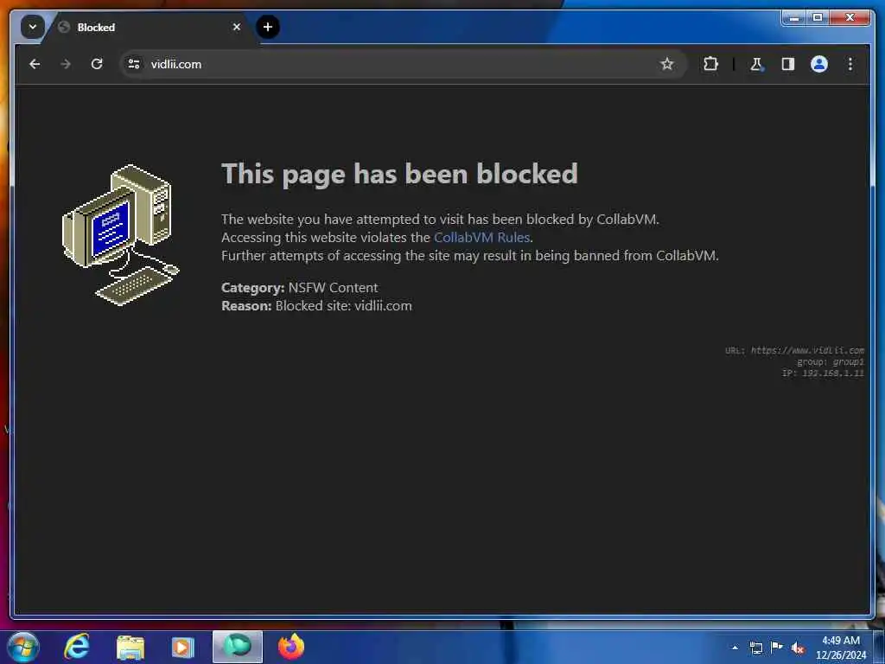
Task: Open the Chrome Labs flask icon
Action: pos(756,64)
